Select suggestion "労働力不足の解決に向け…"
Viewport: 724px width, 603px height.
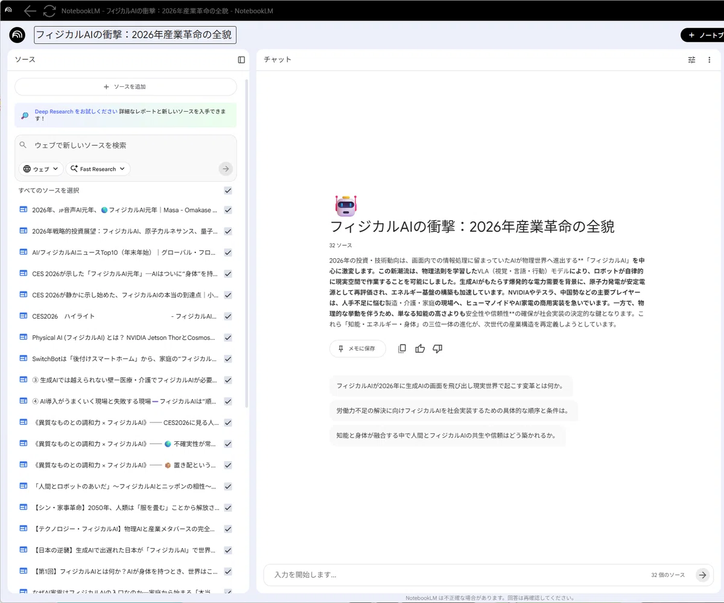[x=453, y=410]
